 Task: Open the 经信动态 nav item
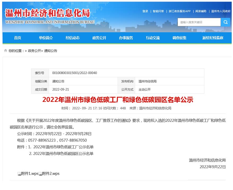(72, 38)
